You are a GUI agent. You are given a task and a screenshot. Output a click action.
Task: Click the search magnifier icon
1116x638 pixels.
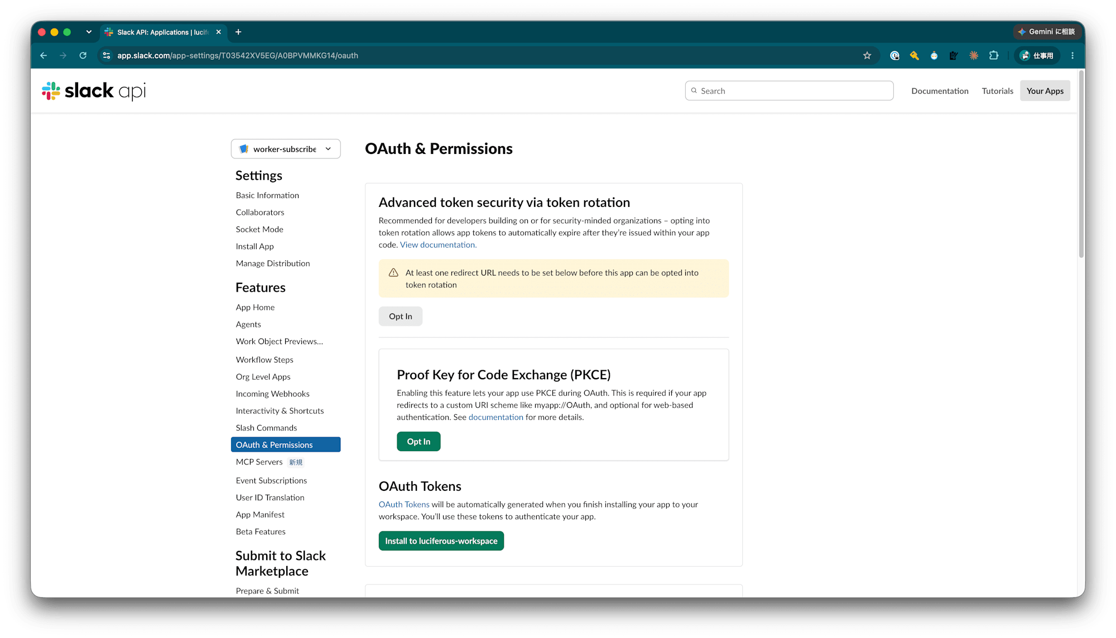tap(694, 91)
